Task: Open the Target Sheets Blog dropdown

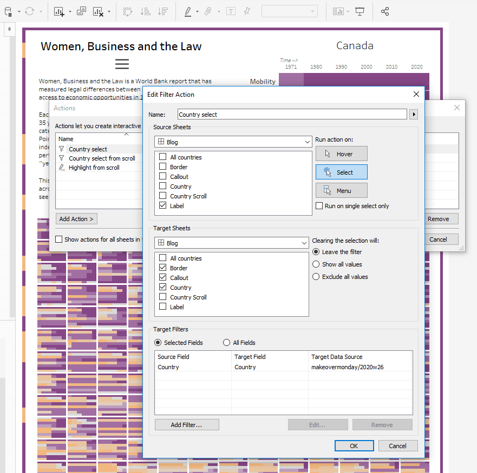Action: 231,243
